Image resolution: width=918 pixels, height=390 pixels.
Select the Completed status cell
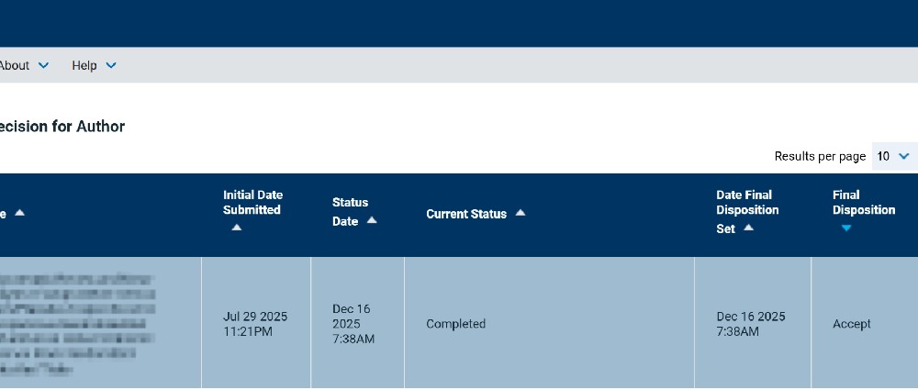coord(456,324)
